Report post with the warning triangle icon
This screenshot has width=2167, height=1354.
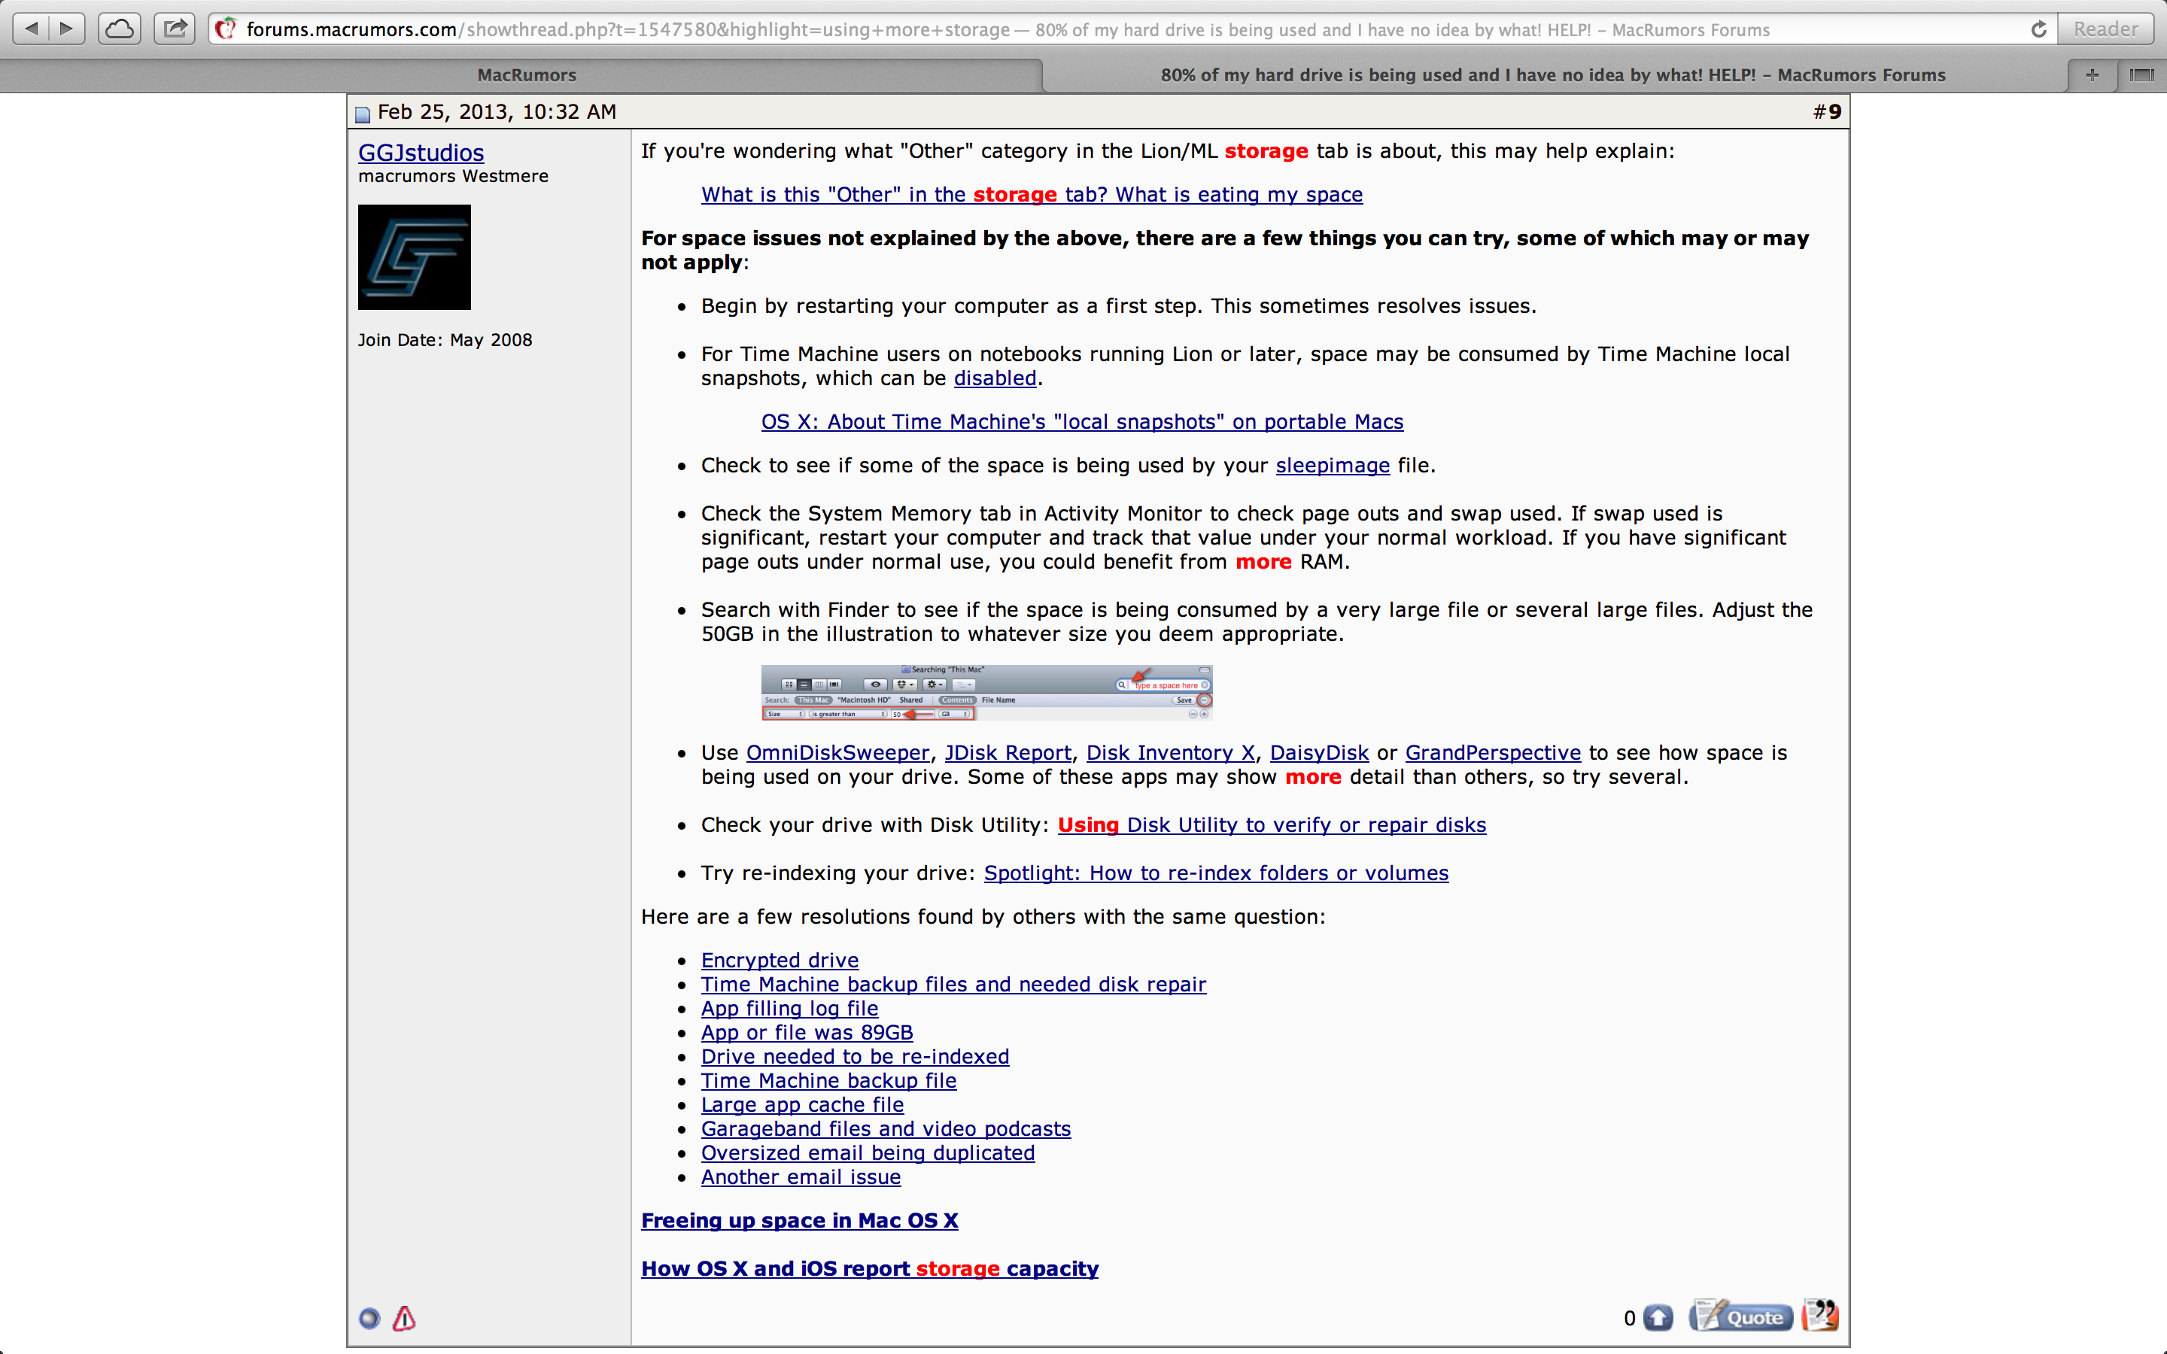pyautogui.click(x=404, y=1318)
